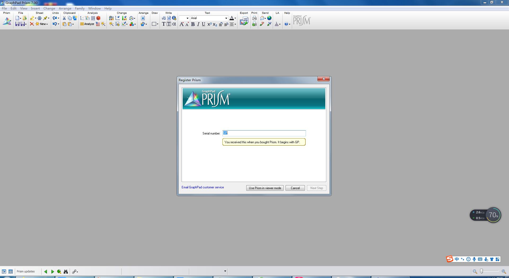509x278 pixels.
Task: Open the font size dropdown
Action: pos(187,18)
